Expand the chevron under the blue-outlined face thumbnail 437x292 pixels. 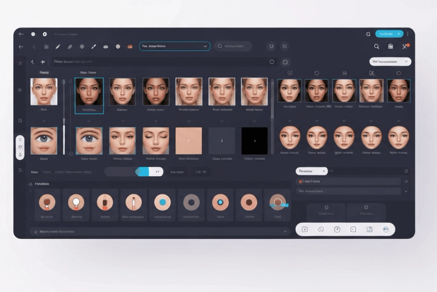pyautogui.click(x=89, y=121)
